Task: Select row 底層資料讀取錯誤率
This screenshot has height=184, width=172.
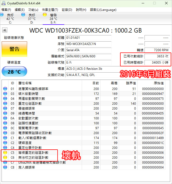Action: tap(84, 89)
